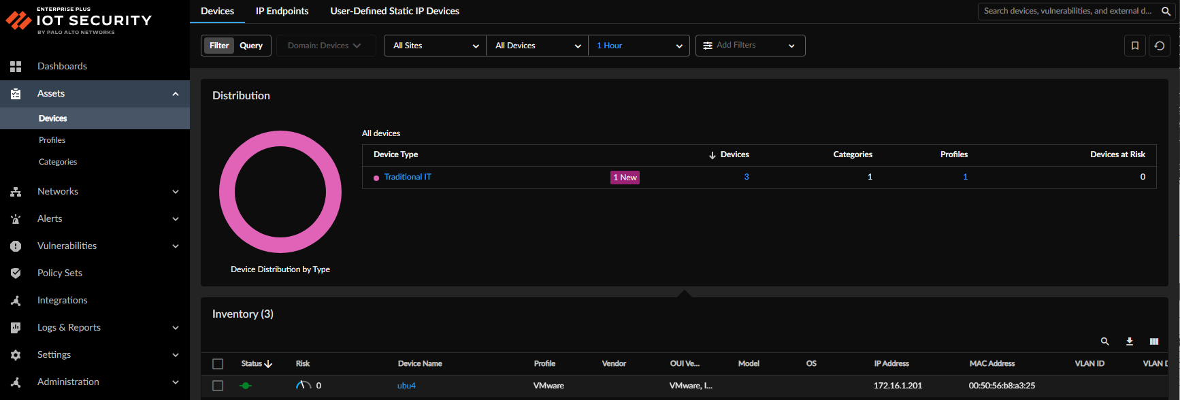Click the bookmark saved filters icon
The width and height of the screenshot is (1180, 400).
point(1134,46)
